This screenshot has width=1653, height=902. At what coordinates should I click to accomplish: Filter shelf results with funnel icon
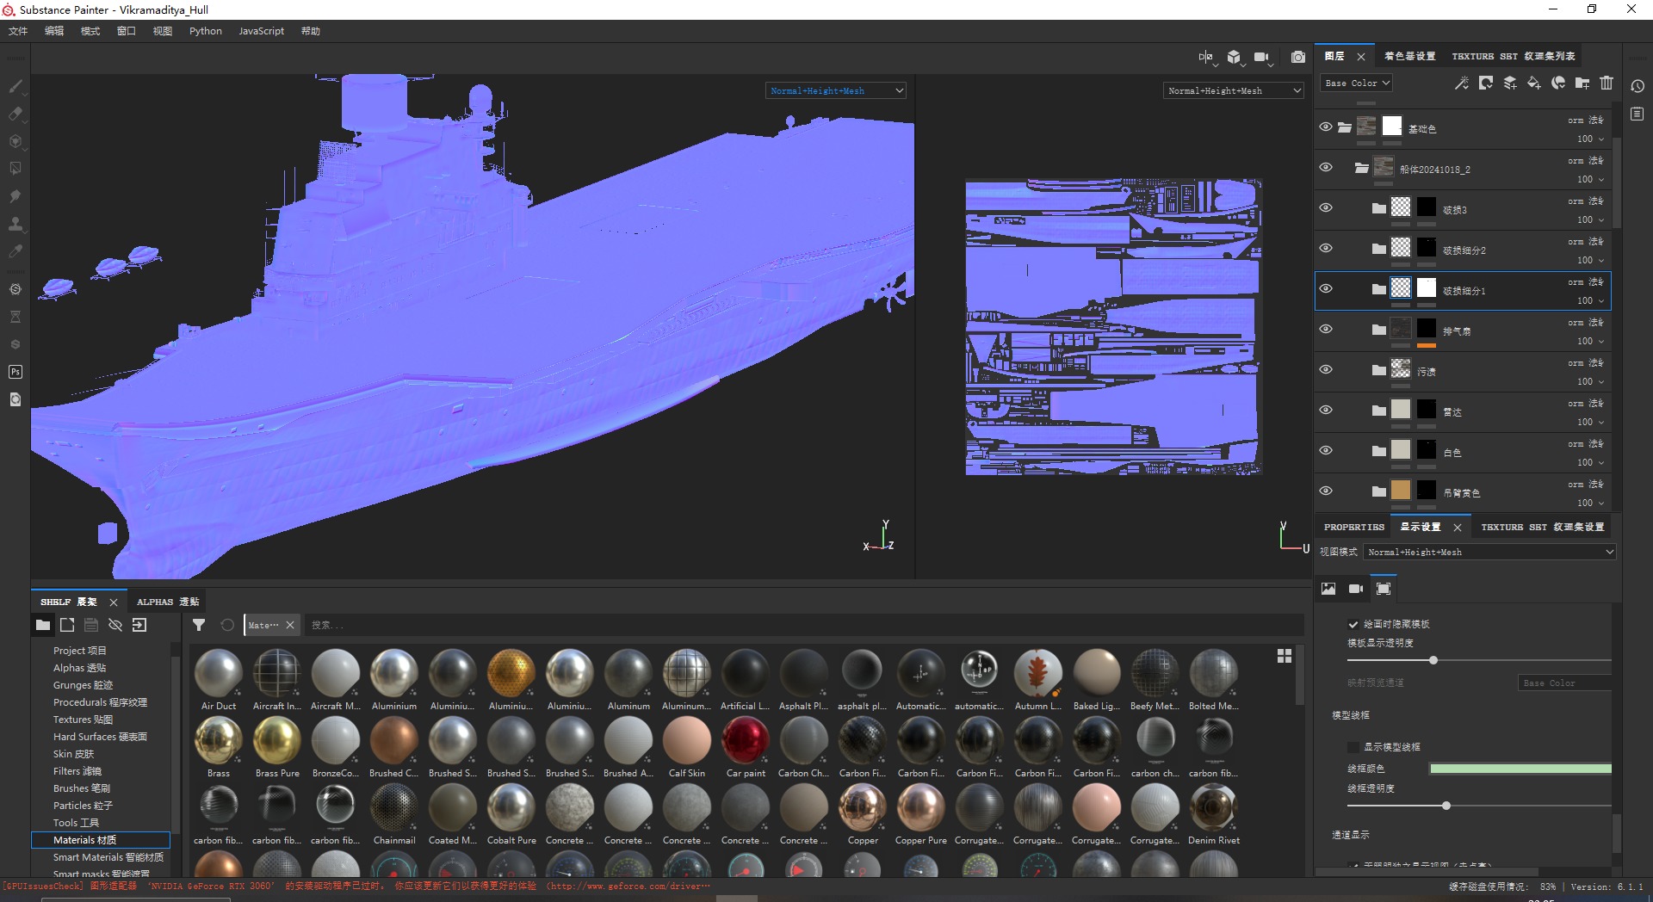point(199,625)
